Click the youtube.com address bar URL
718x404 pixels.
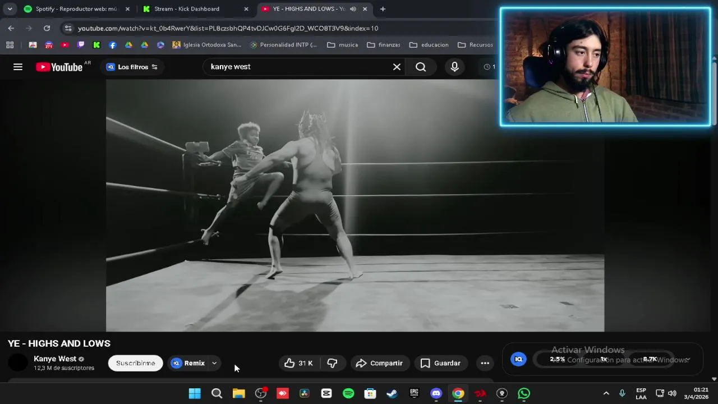228,28
